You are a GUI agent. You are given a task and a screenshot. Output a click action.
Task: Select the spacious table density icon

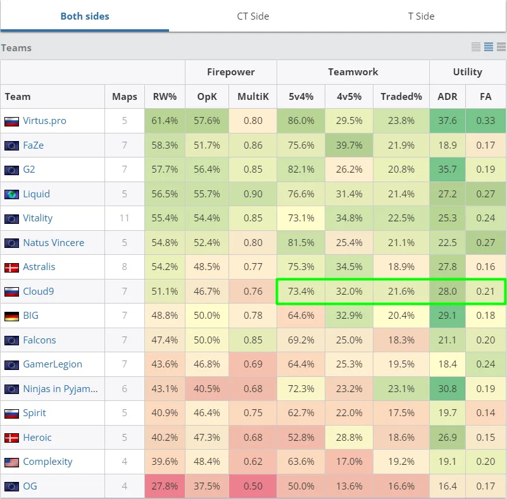tap(501, 47)
